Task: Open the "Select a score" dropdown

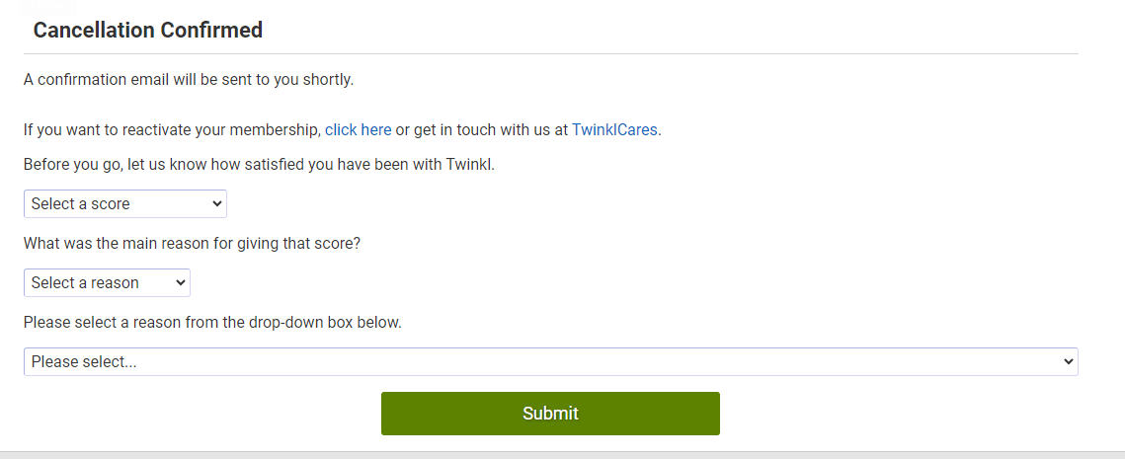Action: pos(124,203)
